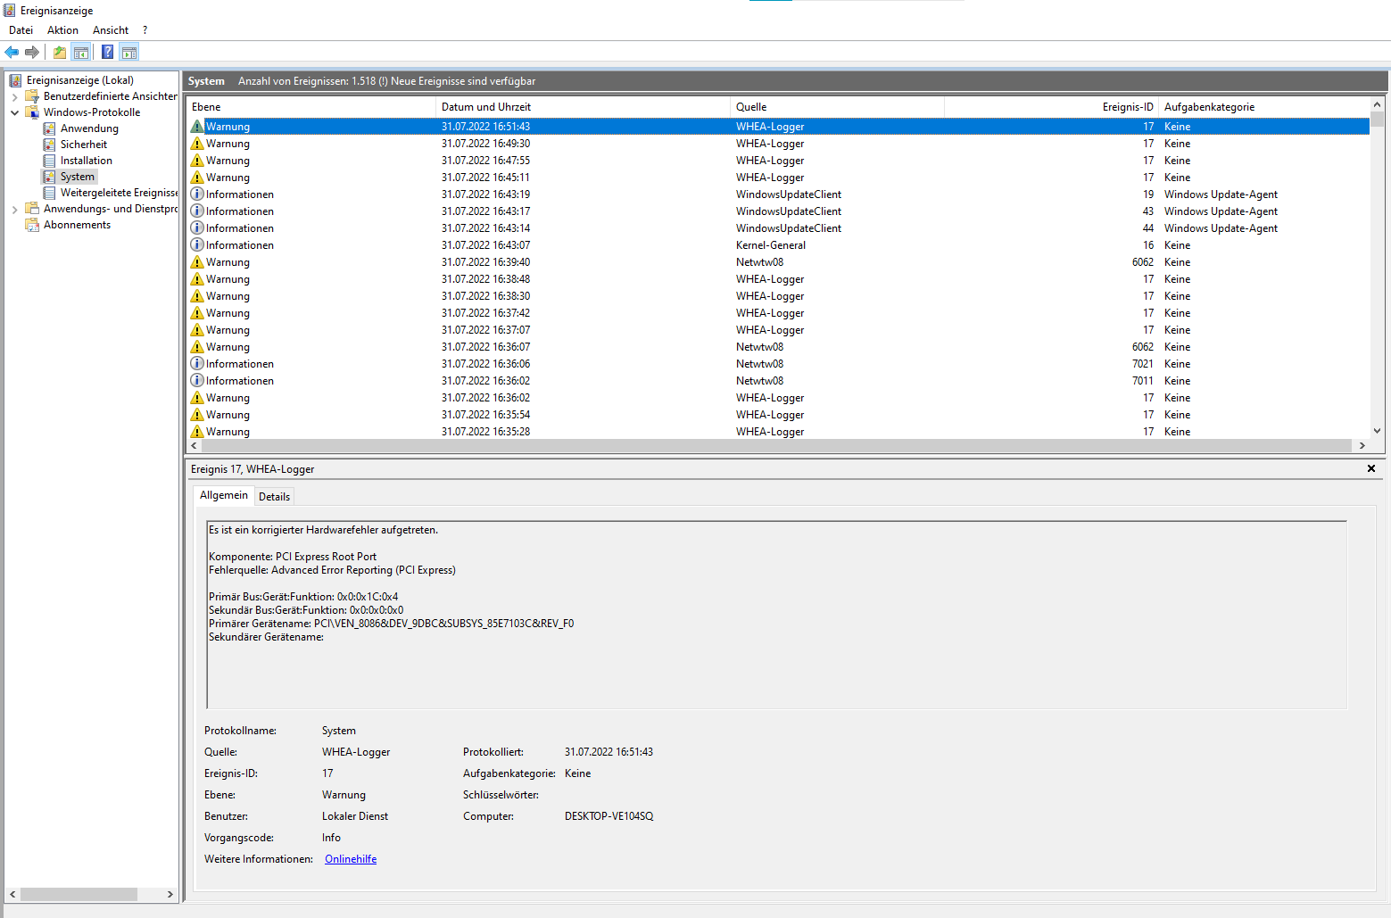Click the info icon of Kernel-General event

197,245
